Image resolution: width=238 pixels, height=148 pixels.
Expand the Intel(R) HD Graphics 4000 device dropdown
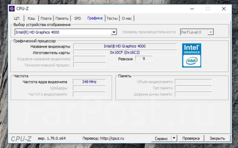pos(114,32)
